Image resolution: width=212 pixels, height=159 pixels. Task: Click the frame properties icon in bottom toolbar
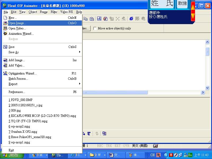pos(104,134)
